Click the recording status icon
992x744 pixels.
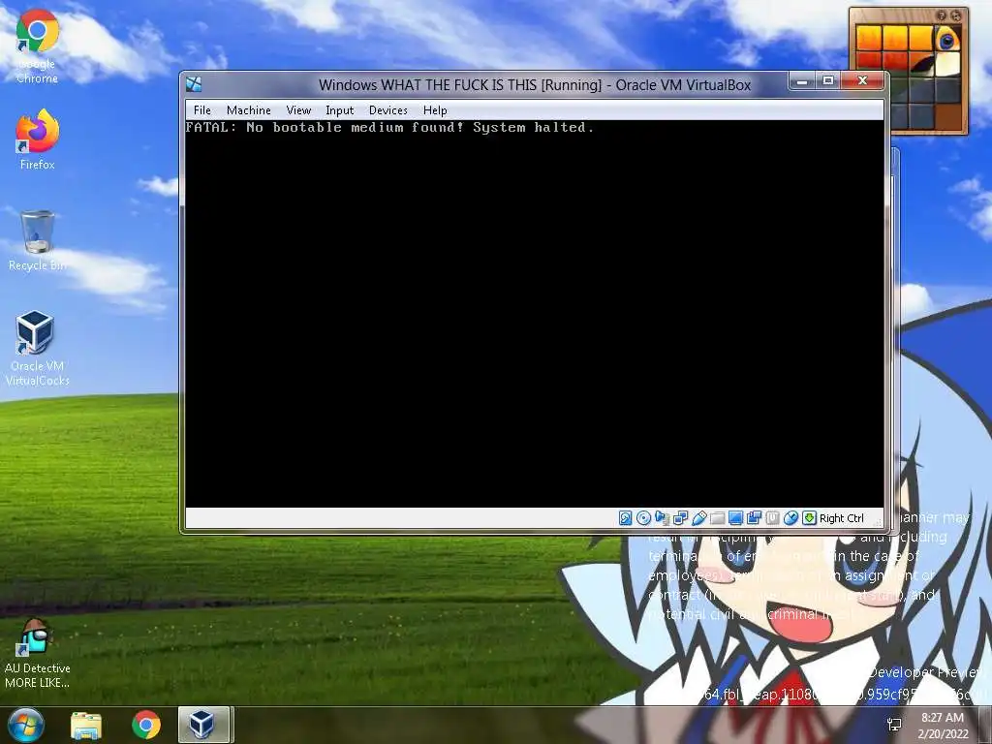pyautogui.click(x=754, y=518)
